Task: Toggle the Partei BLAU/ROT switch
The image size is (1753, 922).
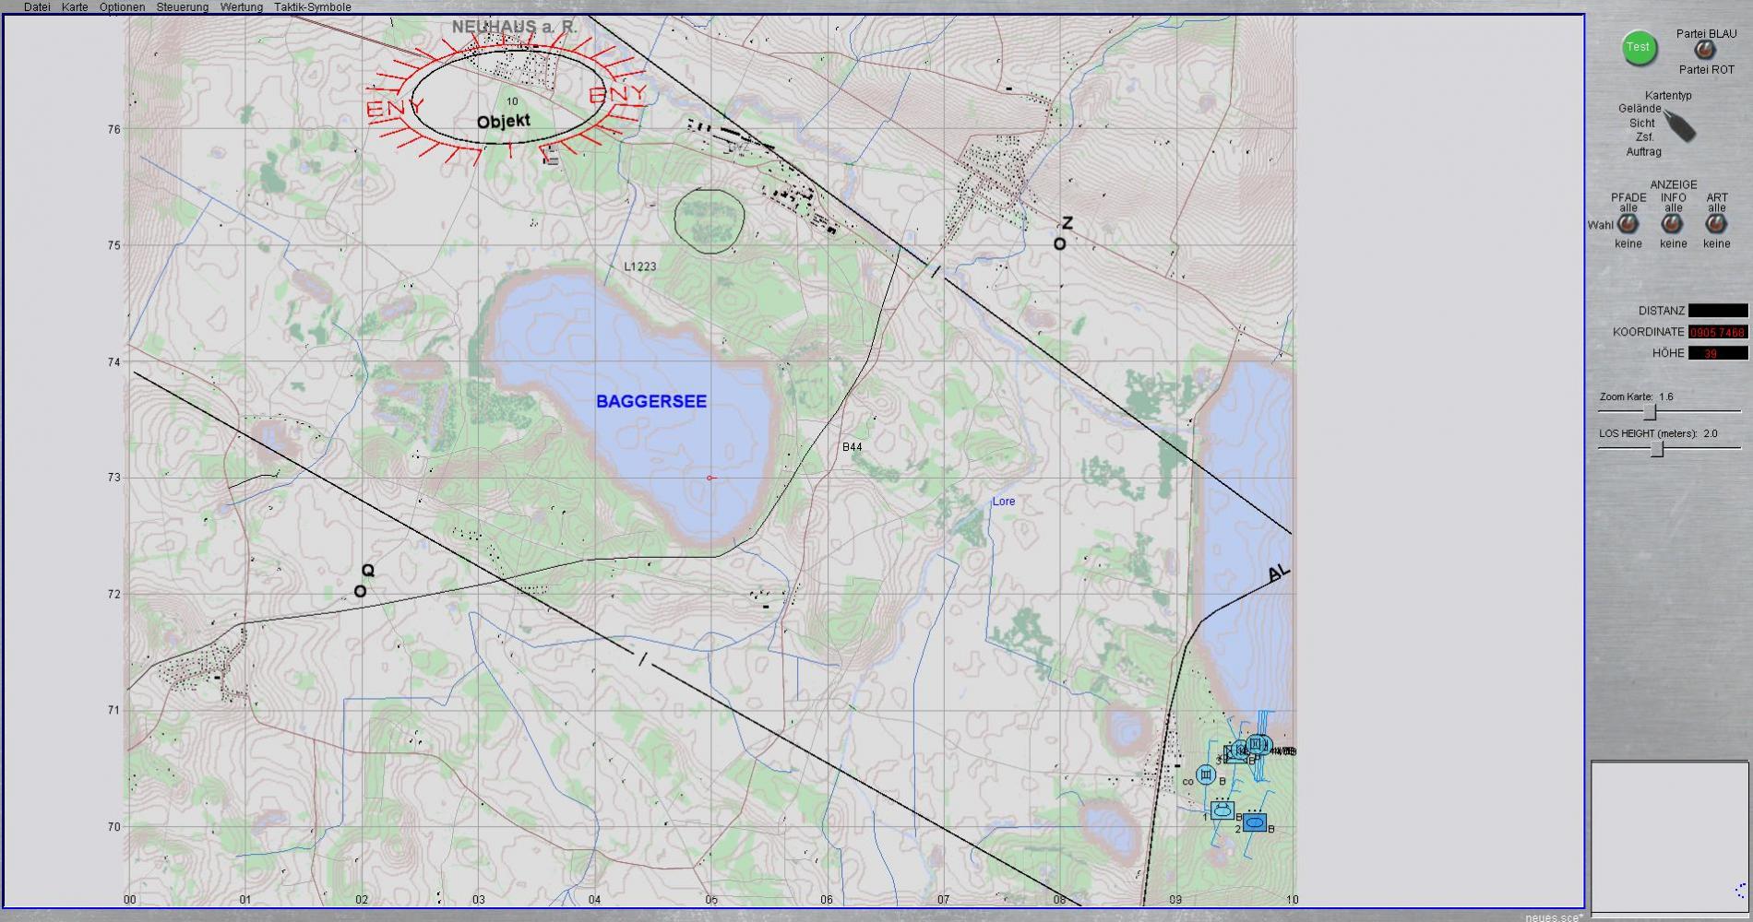Action: [1705, 51]
